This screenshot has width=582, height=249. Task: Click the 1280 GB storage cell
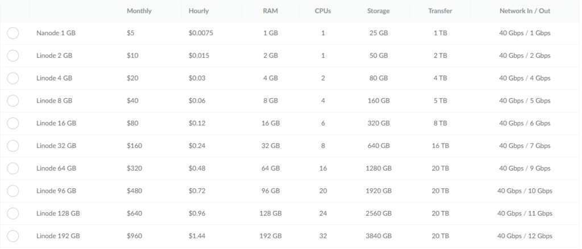tap(379, 168)
